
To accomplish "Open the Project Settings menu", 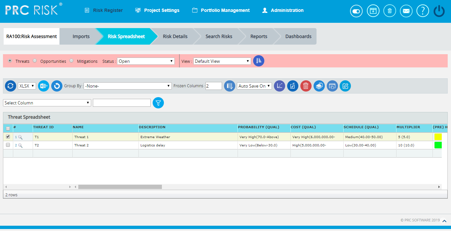I will [157, 10].
